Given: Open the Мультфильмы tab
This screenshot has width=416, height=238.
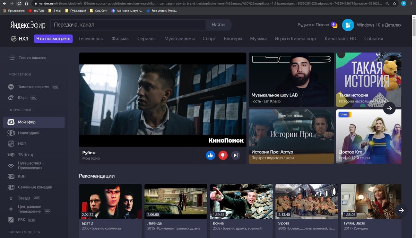Looking at the screenshot, I should click(x=180, y=39).
